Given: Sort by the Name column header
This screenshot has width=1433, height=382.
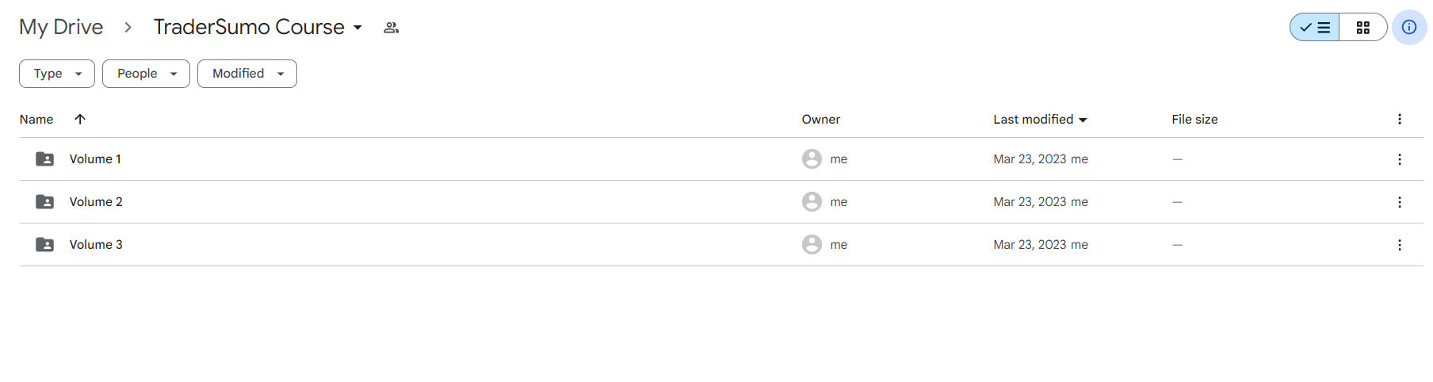Looking at the screenshot, I should [x=36, y=120].
